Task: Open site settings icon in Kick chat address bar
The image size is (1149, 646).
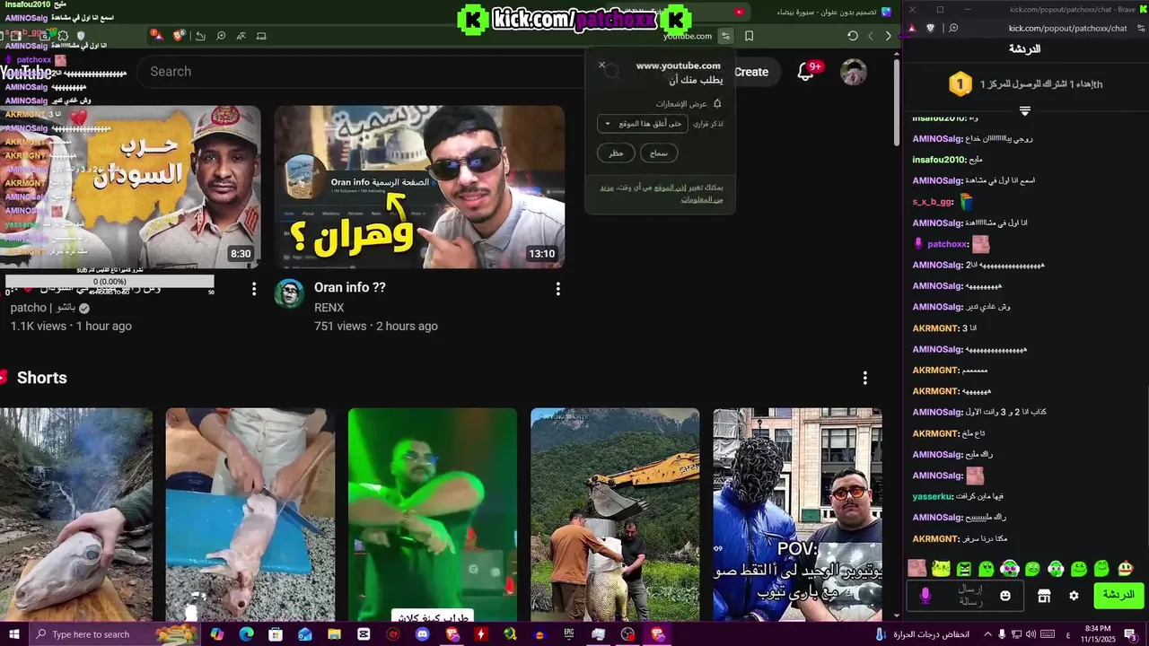Action: pyautogui.click(x=1139, y=28)
